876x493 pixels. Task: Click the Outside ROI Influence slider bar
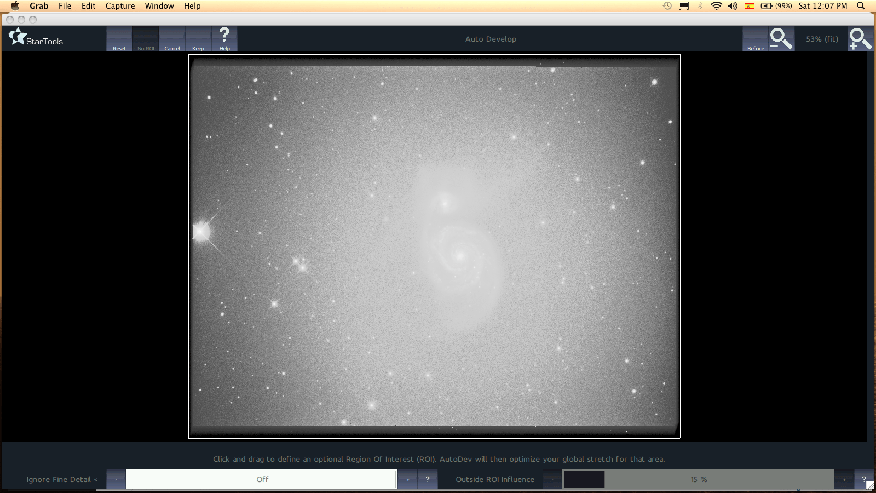click(x=698, y=479)
